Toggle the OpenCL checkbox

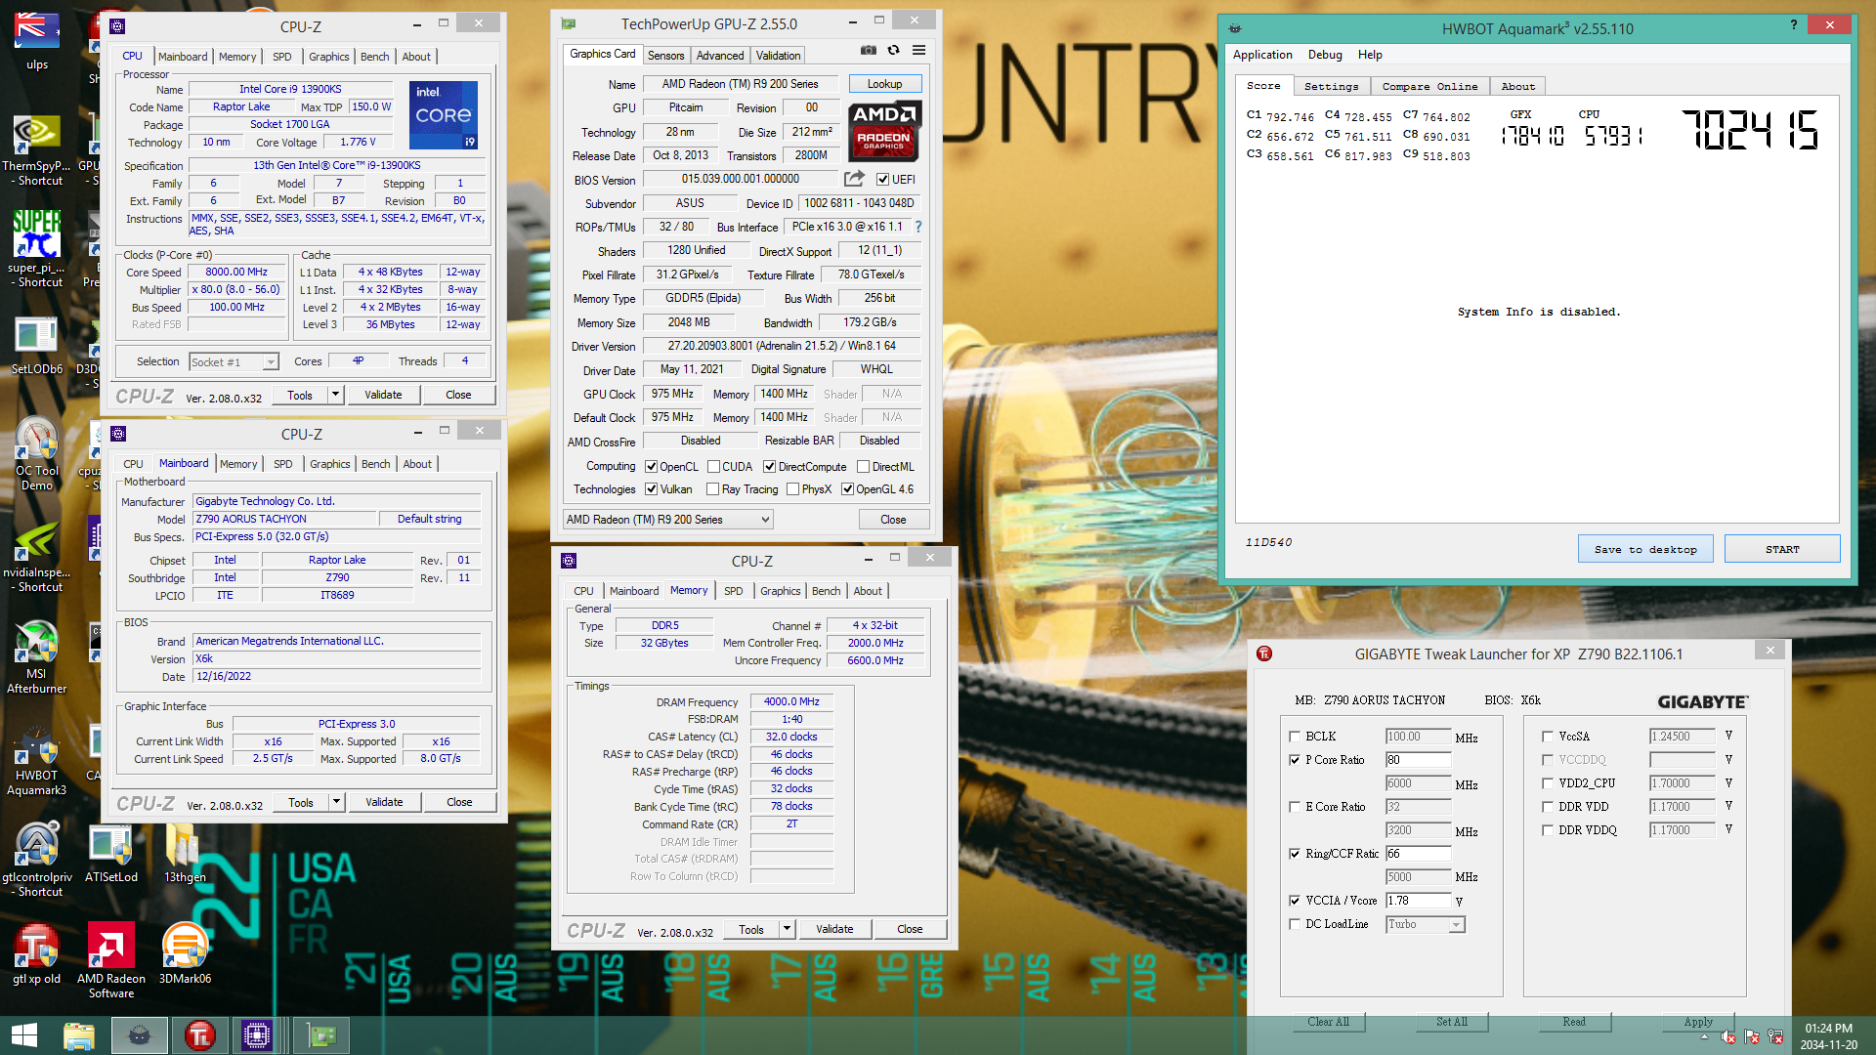point(651,467)
